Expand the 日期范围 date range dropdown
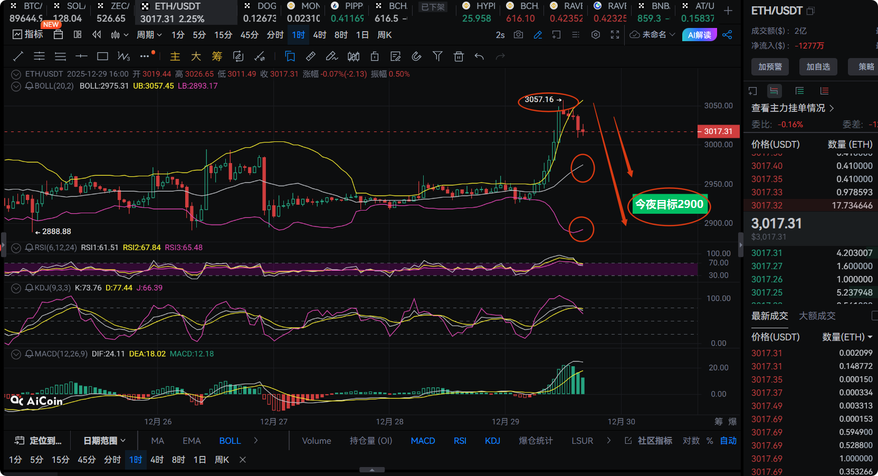This screenshot has width=878, height=476. (104, 441)
